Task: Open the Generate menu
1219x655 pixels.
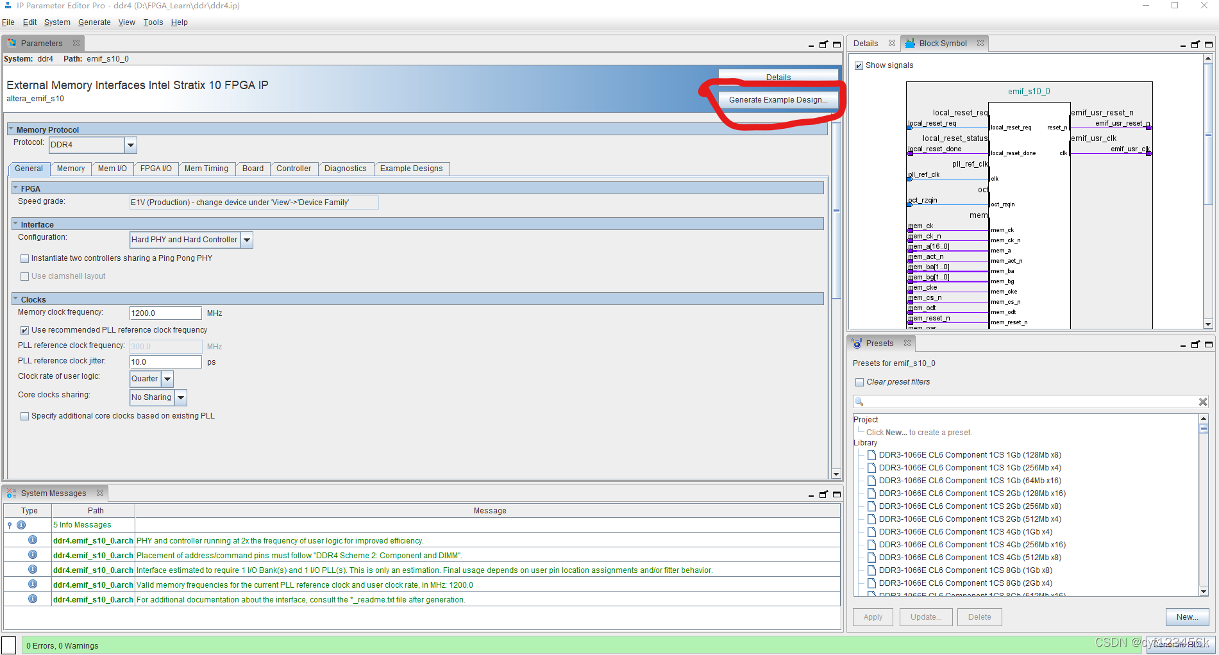Action: click(94, 22)
